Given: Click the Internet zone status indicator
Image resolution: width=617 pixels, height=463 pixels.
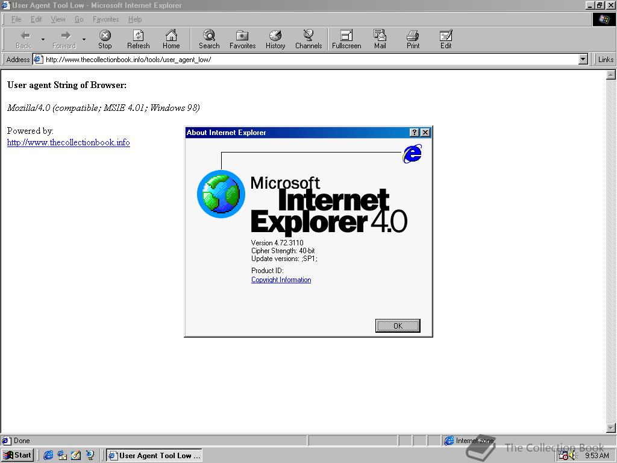Looking at the screenshot, I should point(469,441).
